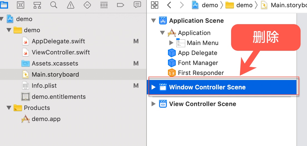Viewport: 307px width, 146px height.
Task: Expand the Main Menu triangle
Action: (x=171, y=43)
